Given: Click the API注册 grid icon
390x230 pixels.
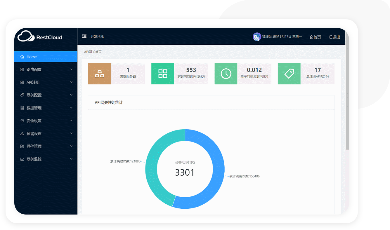Looking at the screenshot, I should click(x=22, y=83).
